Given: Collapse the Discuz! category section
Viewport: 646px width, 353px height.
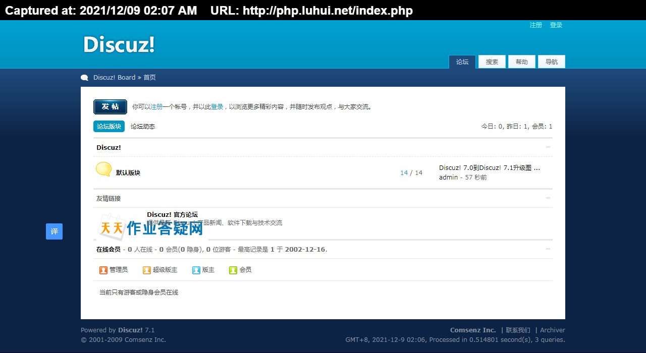Looking at the screenshot, I should [x=548, y=147].
